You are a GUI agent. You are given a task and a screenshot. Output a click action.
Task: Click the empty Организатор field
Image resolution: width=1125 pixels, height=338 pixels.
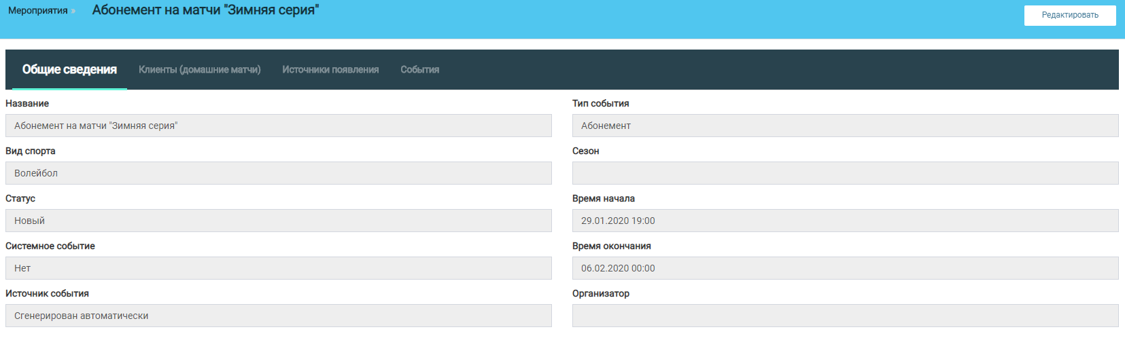click(845, 316)
